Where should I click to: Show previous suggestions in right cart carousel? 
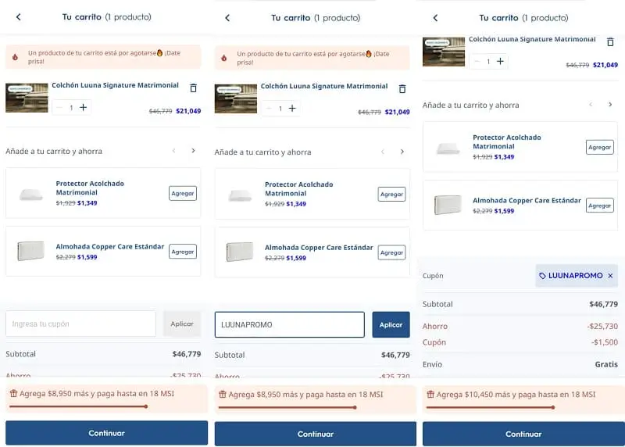click(x=591, y=105)
